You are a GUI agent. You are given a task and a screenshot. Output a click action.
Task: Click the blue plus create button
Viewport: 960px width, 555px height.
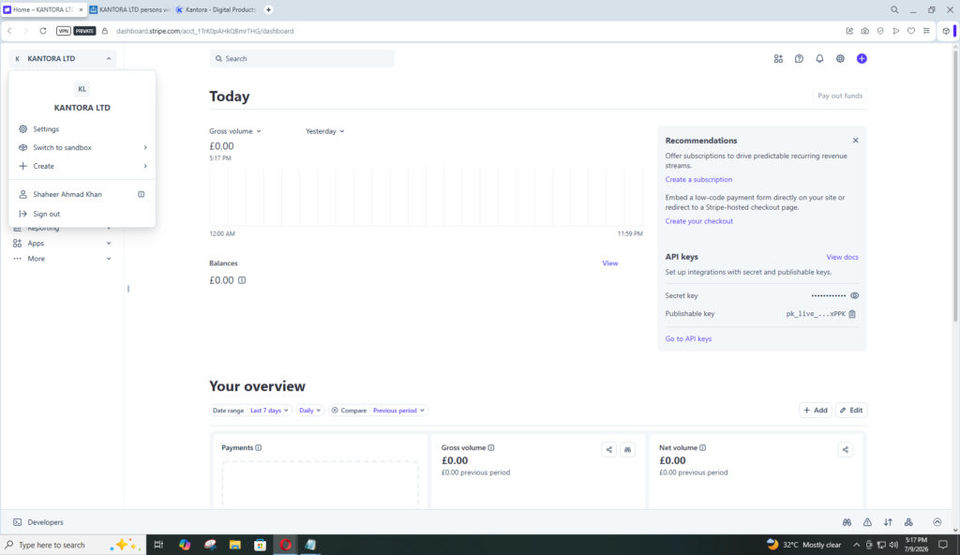[862, 59]
